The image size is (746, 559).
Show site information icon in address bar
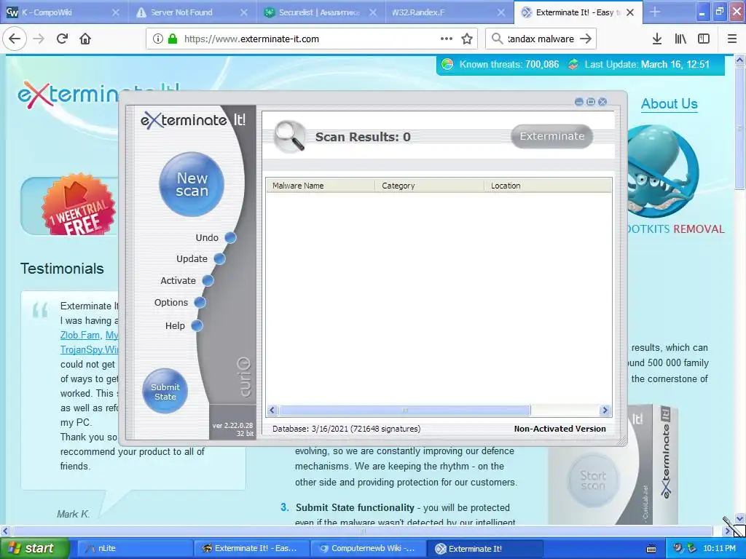tap(158, 39)
